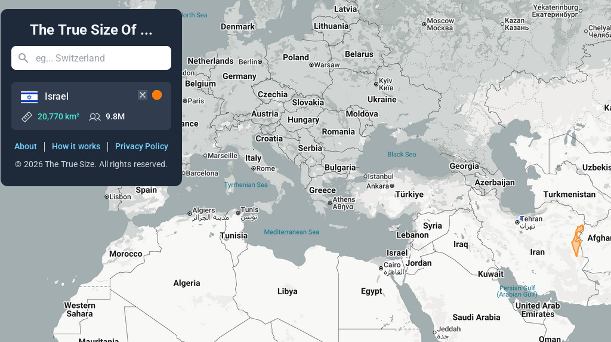This screenshot has width=611, height=342.
Task: Click the Belarus country label
Action: coord(359,54)
